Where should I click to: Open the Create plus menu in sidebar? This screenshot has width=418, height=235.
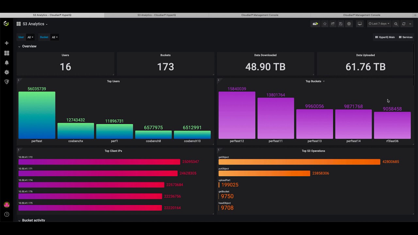point(7,43)
